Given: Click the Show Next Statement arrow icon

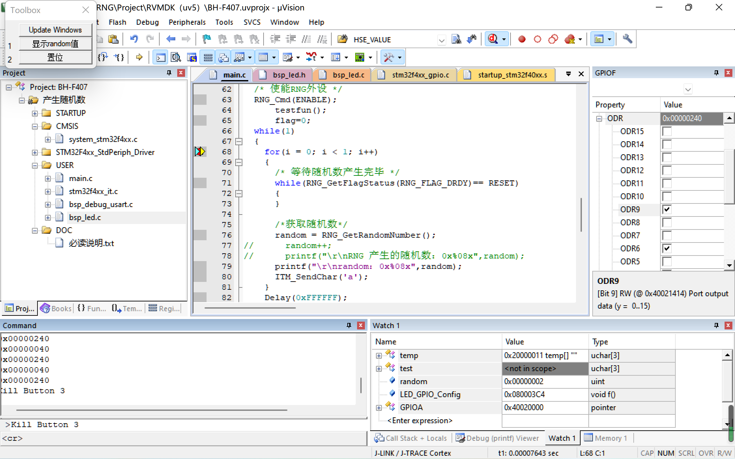Looking at the screenshot, I should coord(139,58).
